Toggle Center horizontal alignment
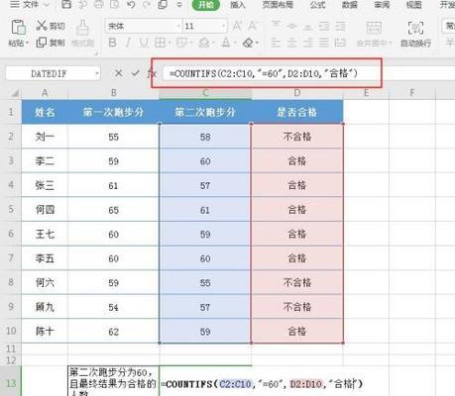This screenshot has width=455, height=396. tap(291, 43)
